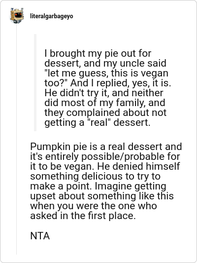This screenshot has height=263, width=197.
Task: Click the line "something delicious to try to"
Action: click(96, 176)
